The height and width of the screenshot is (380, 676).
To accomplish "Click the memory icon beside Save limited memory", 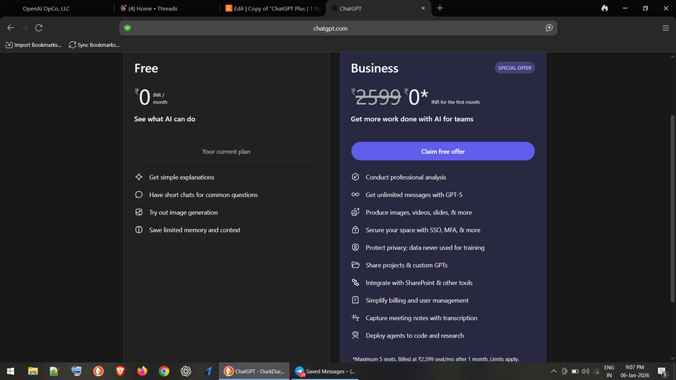I will 139,230.
